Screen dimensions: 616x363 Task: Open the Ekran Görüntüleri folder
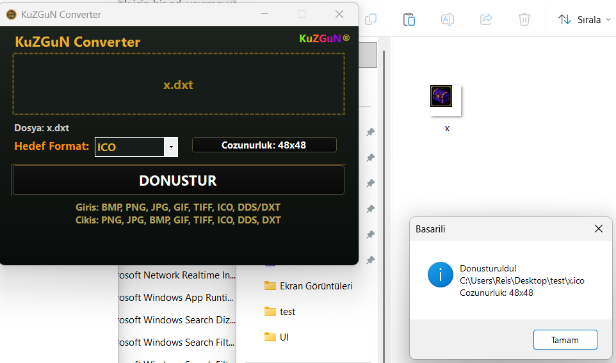(309, 286)
